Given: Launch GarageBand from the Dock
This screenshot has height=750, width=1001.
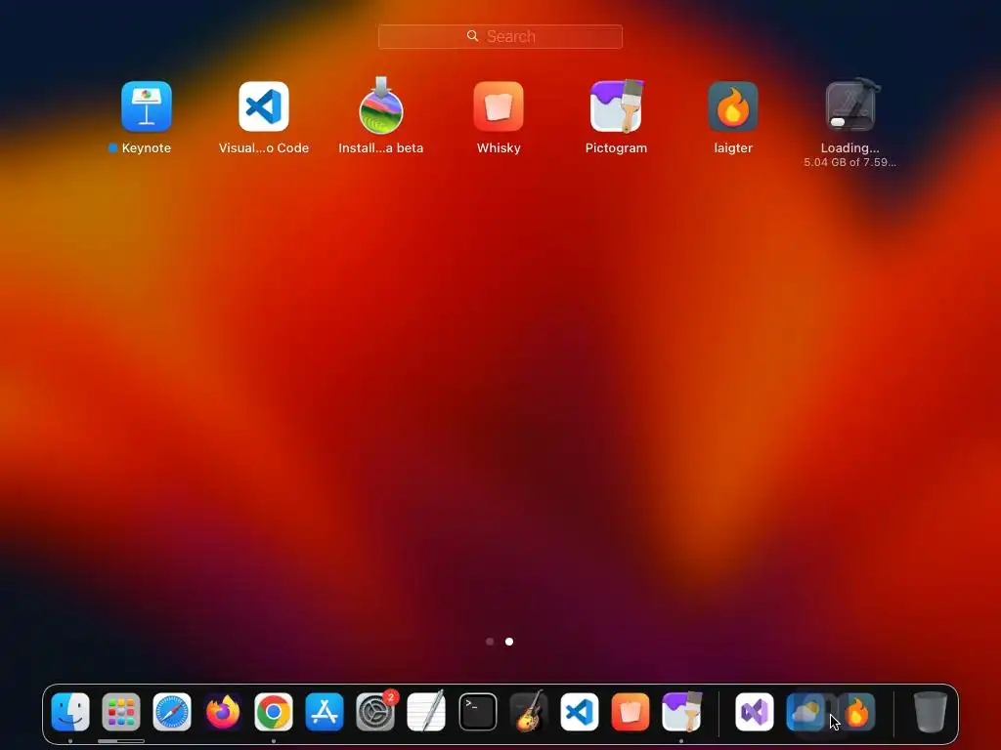Looking at the screenshot, I should [x=529, y=712].
